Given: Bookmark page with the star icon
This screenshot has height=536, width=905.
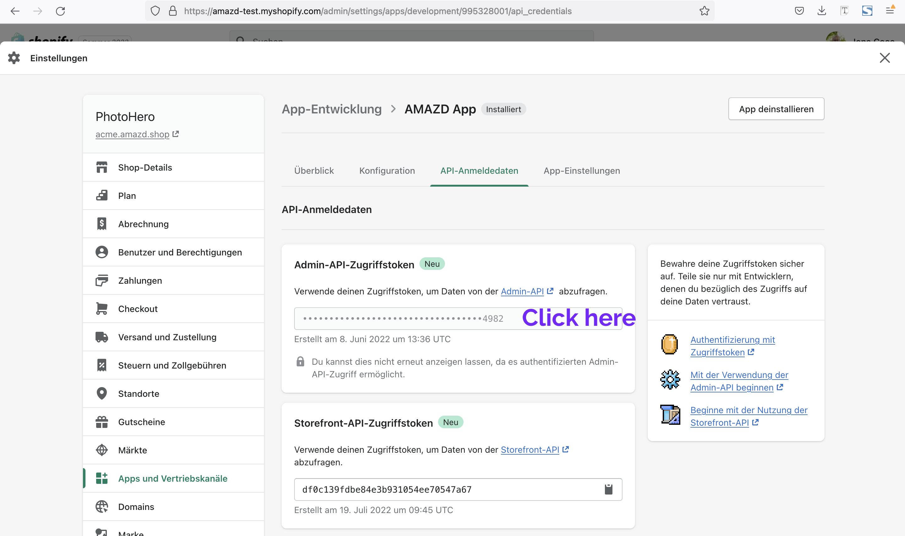Looking at the screenshot, I should pos(704,11).
